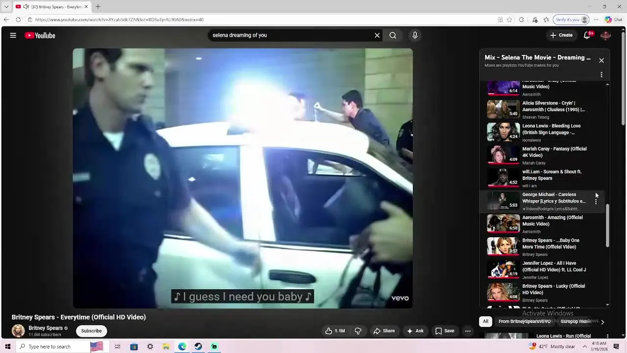Open Task View on the taskbar
Image resolution: width=627 pixels, height=353 pixels.
click(118, 347)
